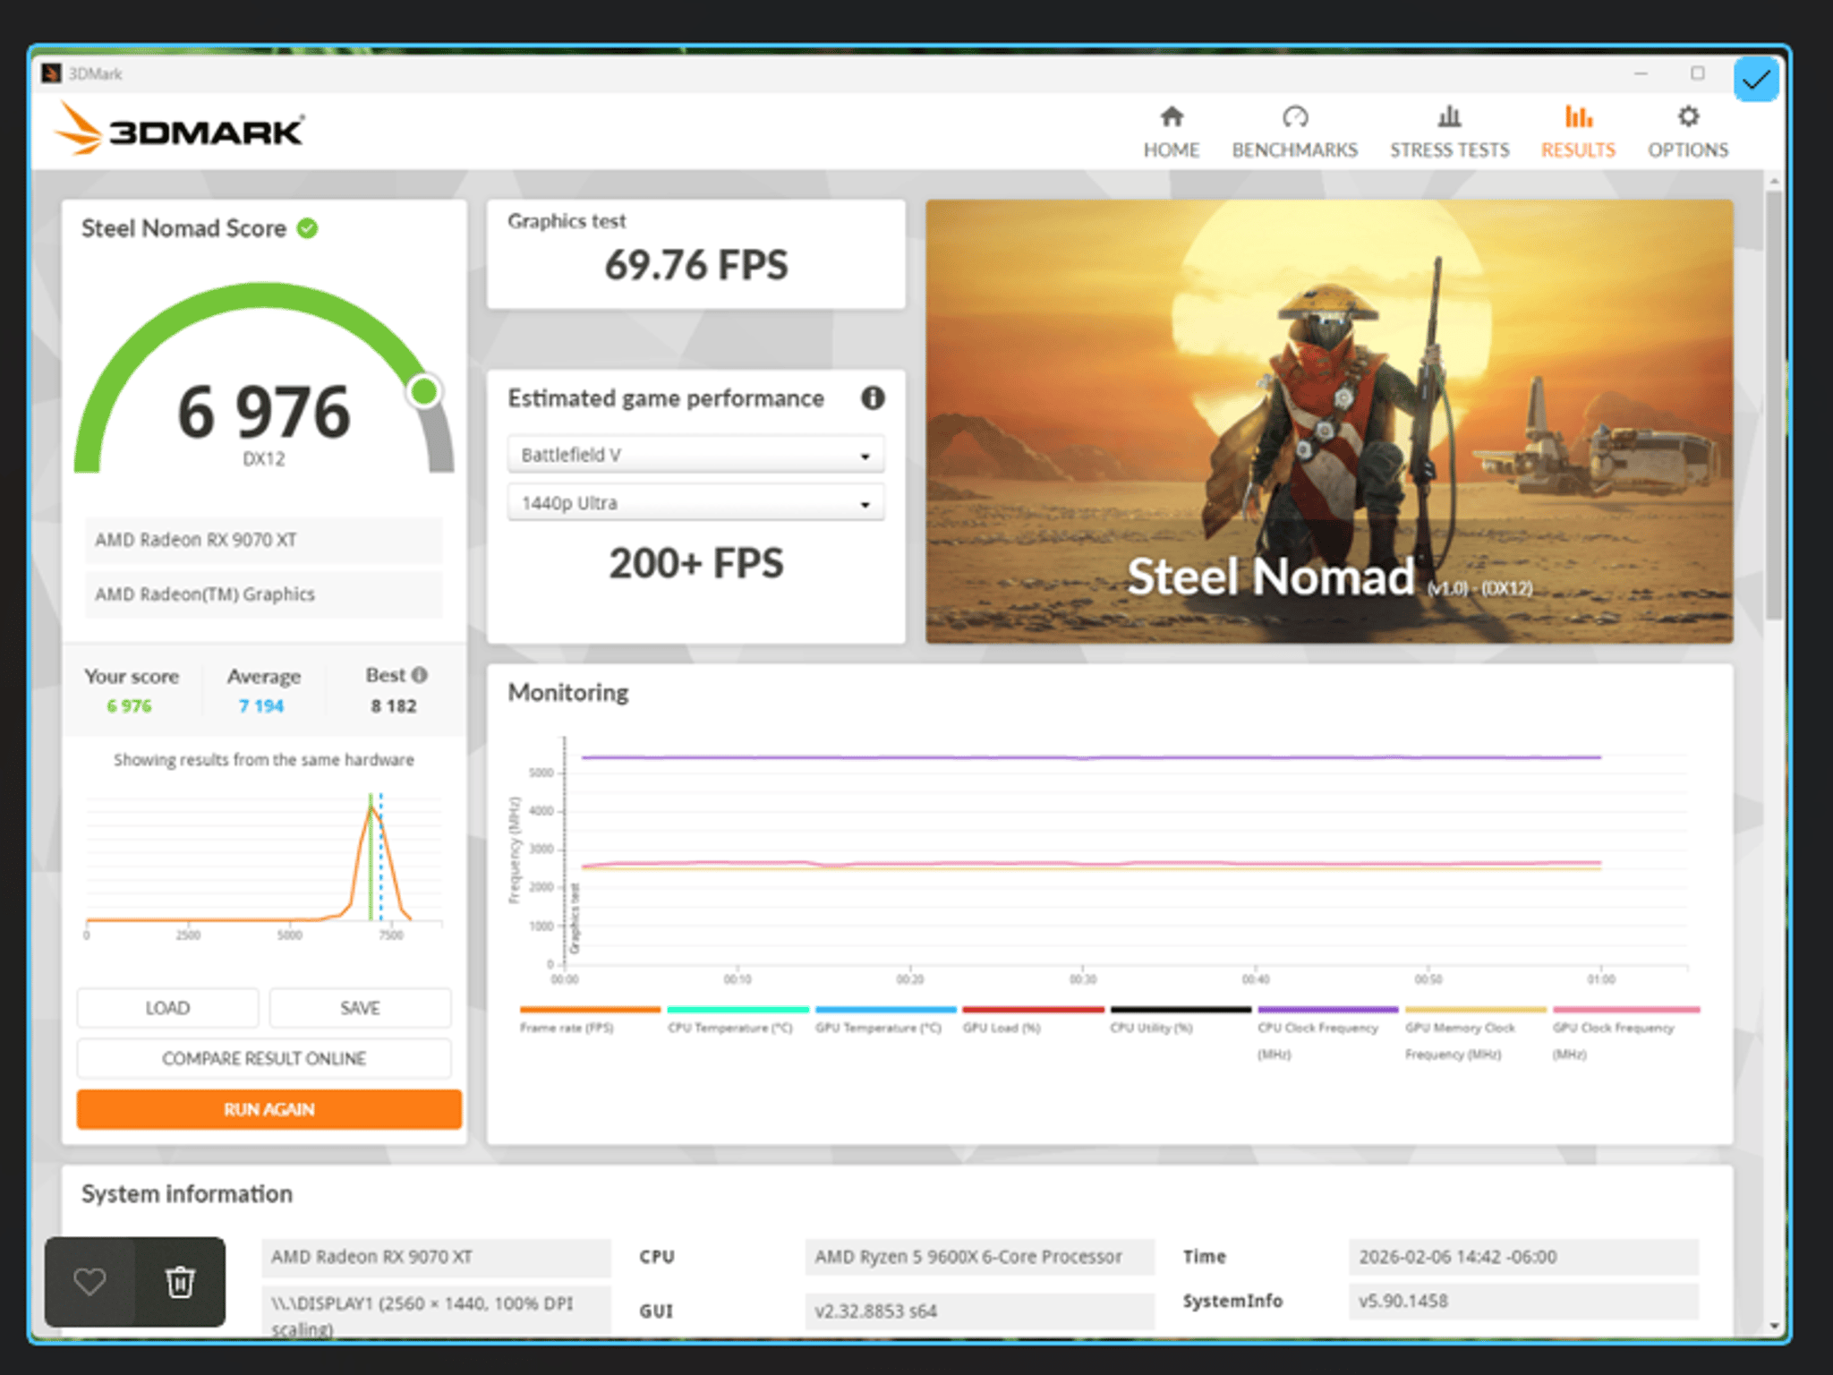Click the trash delete icon
1833x1375 pixels.
click(180, 1282)
